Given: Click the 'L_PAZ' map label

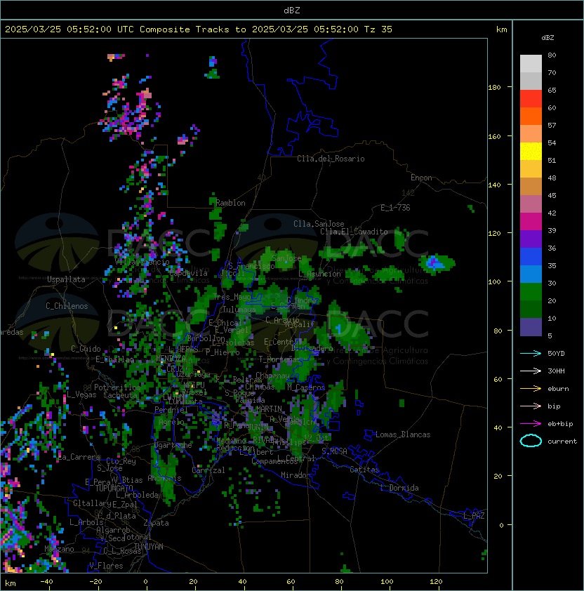Looking at the screenshot, I should pyautogui.click(x=474, y=516).
